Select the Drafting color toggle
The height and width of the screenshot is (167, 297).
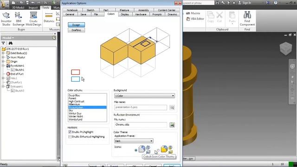pos(76,30)
